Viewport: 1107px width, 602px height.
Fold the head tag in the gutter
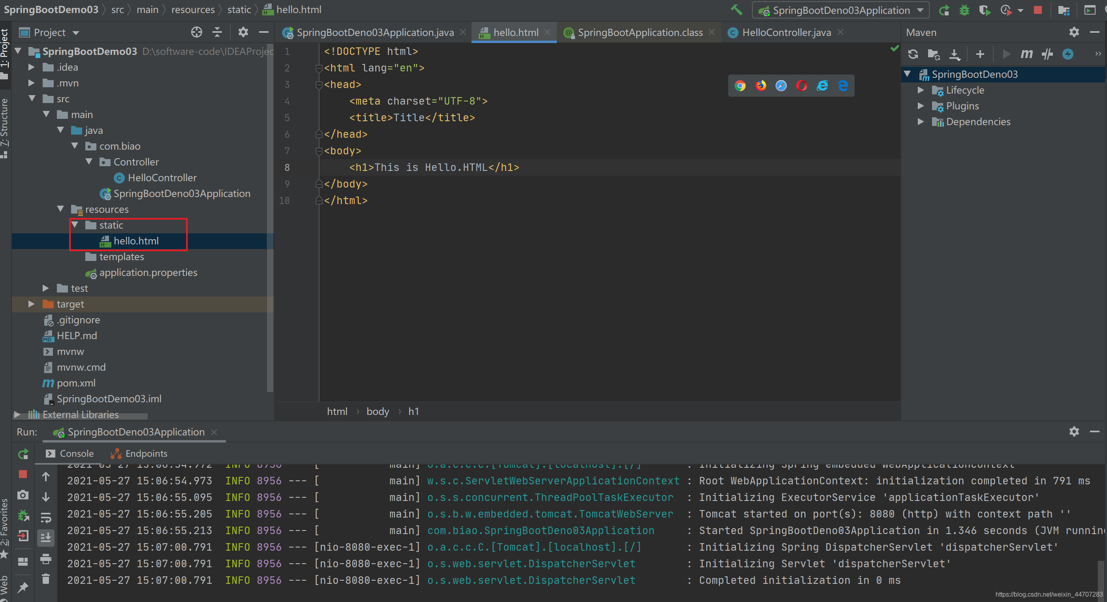[319, 84]
